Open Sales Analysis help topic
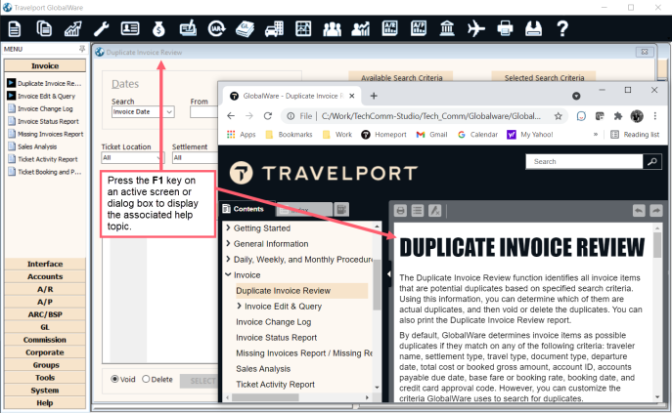The width and height of the screenshot is (672, 413). (263, 368)
